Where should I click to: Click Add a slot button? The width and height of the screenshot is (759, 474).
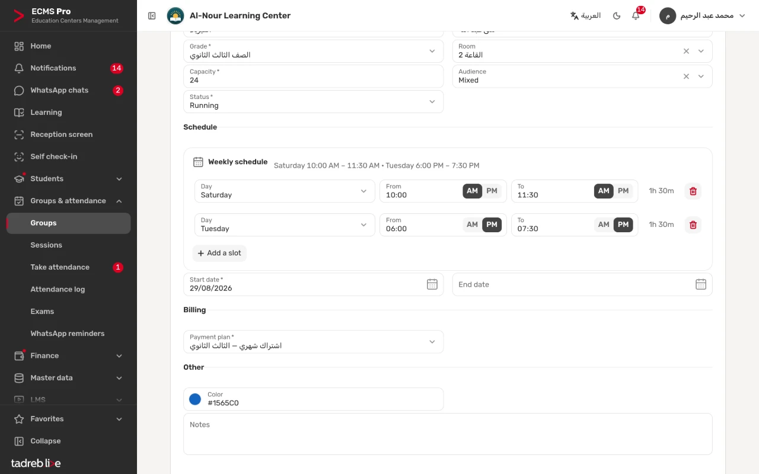tap(219, 253)
